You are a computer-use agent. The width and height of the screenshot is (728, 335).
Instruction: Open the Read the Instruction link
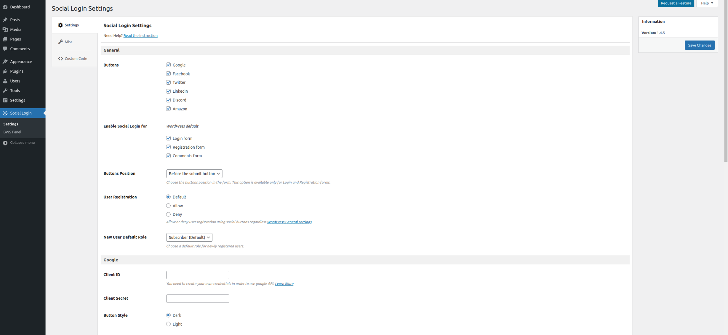pyautogui.click(x=140, y=35)
